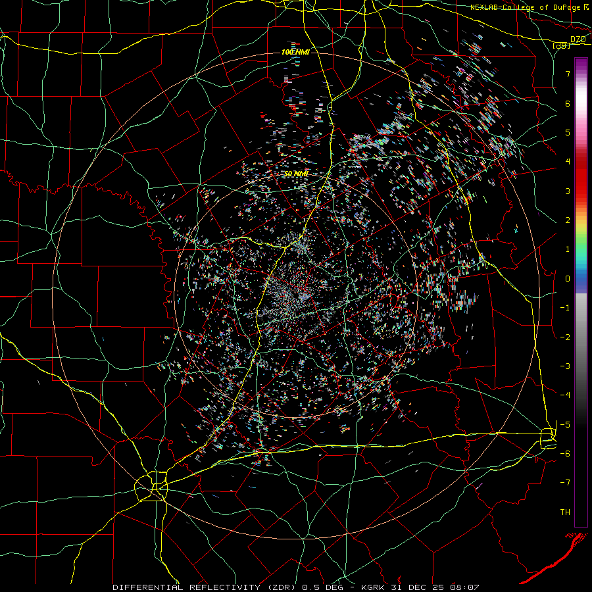Click the -7 dB scale tick label

(565, 483)
